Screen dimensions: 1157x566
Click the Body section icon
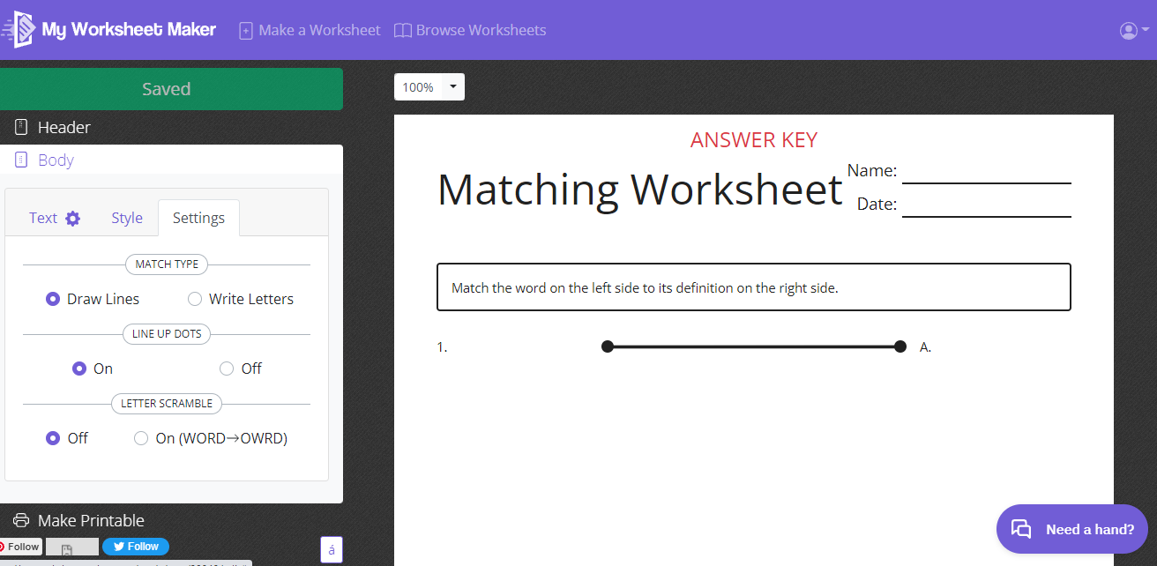20,160
